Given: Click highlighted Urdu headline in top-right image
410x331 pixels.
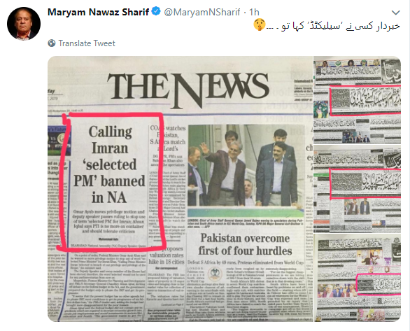Looking at the screenshot, I should tap(365, 101).
